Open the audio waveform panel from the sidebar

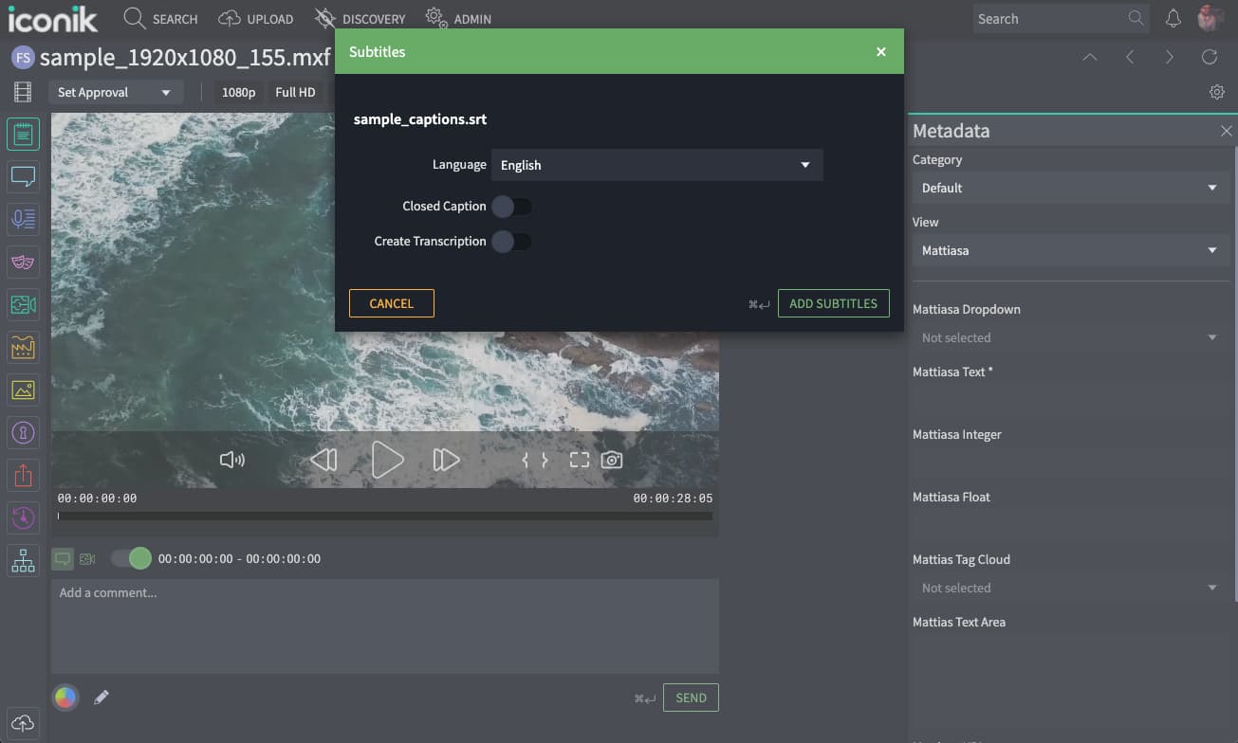coord(23,347)
